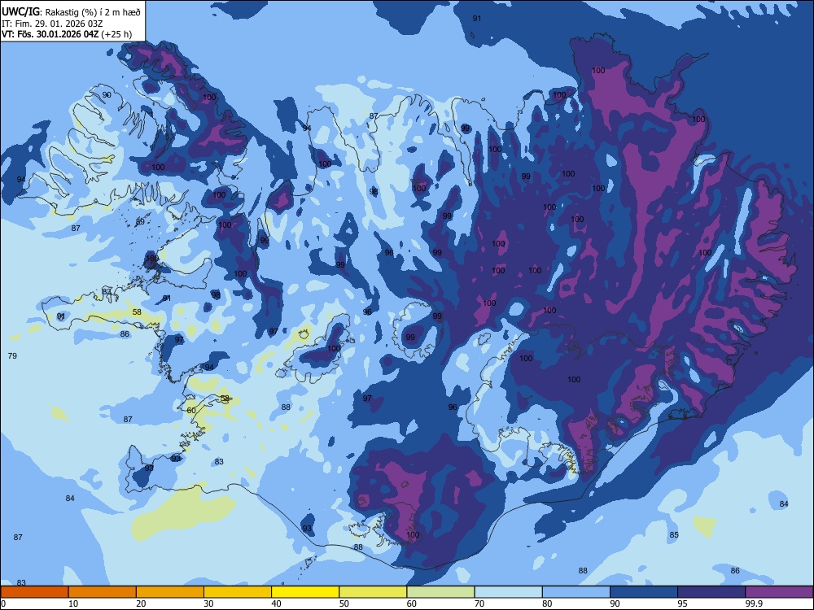
Task: Click the orange 10–20 legend swatch
Action: (x=103, y=592)
